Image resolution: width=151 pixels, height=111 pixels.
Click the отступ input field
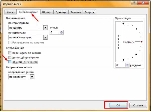[55, 32]
